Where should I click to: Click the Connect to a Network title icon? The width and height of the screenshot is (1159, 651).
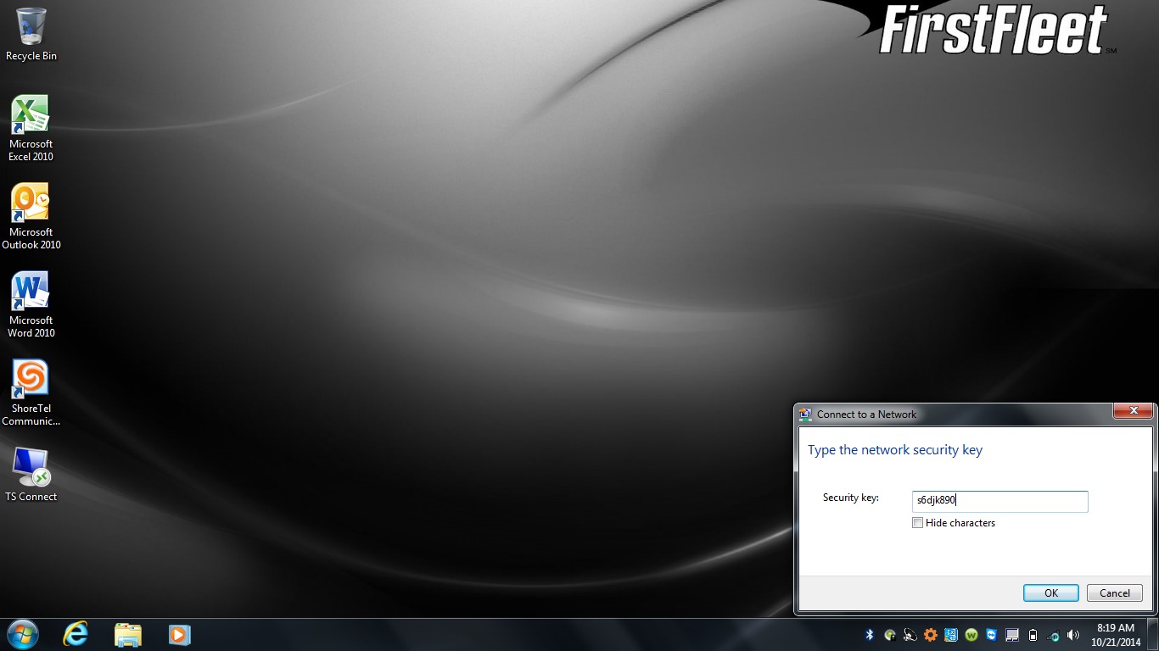click(x=805, y=415)
